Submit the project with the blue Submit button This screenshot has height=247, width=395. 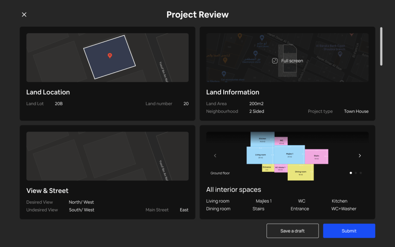click(349, 231)
